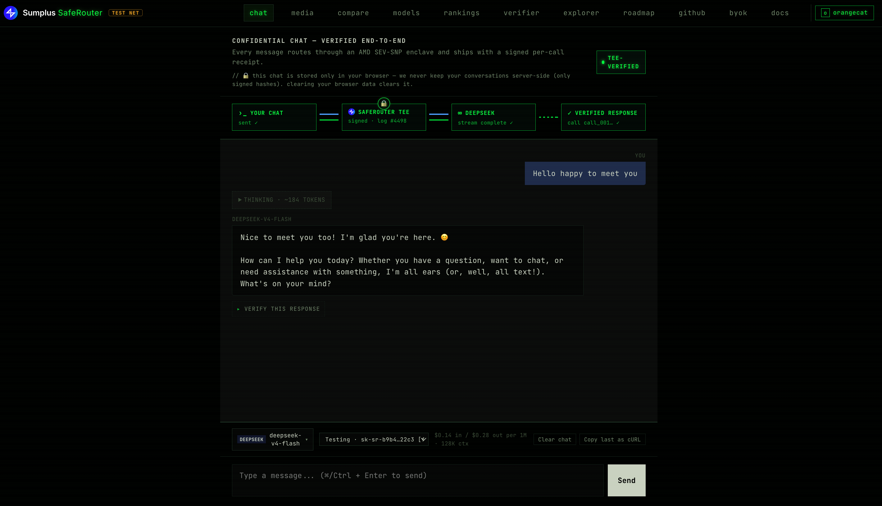Open the rankings tab

pos(462,13)
